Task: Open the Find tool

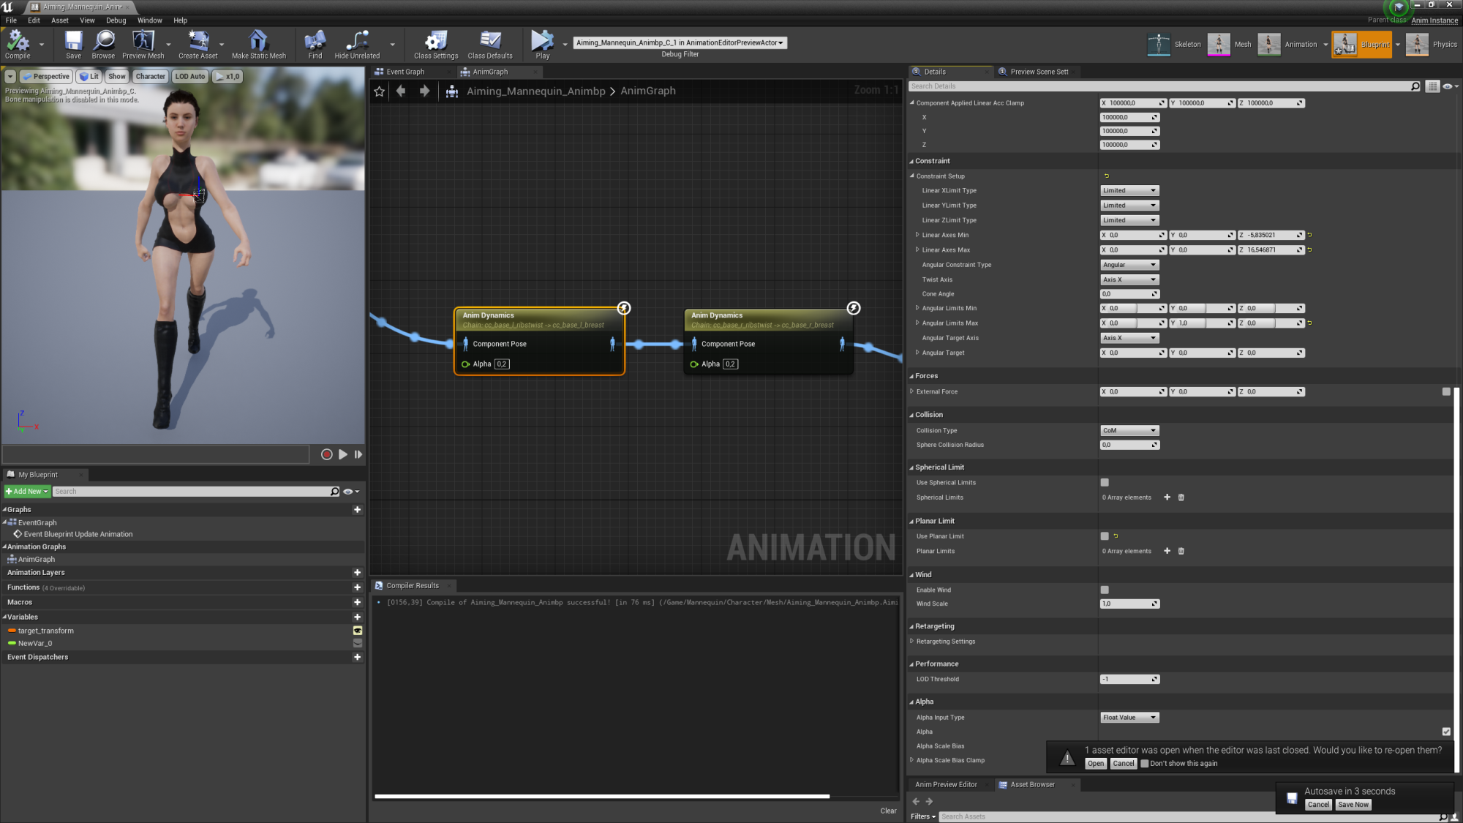Action: point(315,44)
